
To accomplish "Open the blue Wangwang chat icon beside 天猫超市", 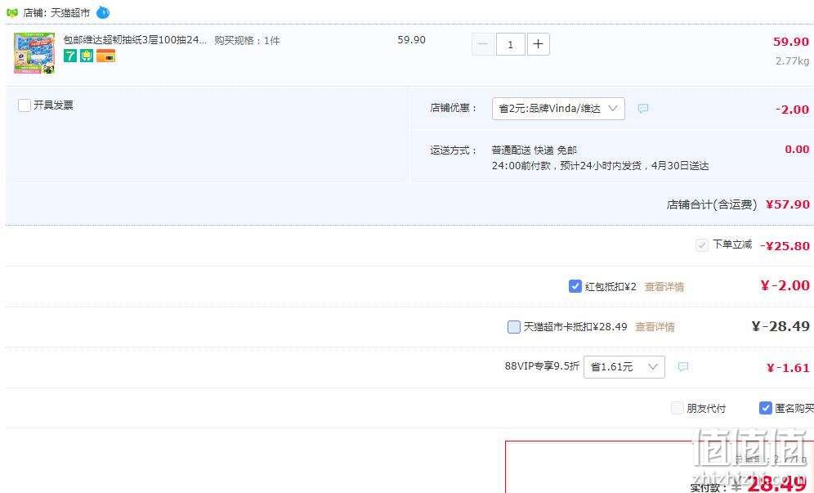I will point(103,12).
